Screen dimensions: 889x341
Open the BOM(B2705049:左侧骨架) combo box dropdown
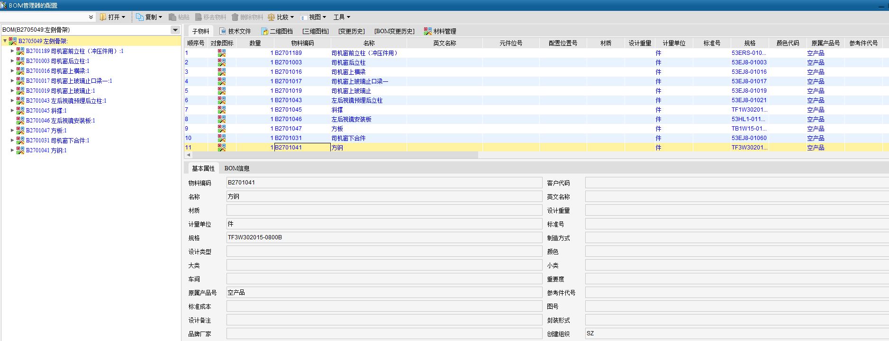coord(175,30)
